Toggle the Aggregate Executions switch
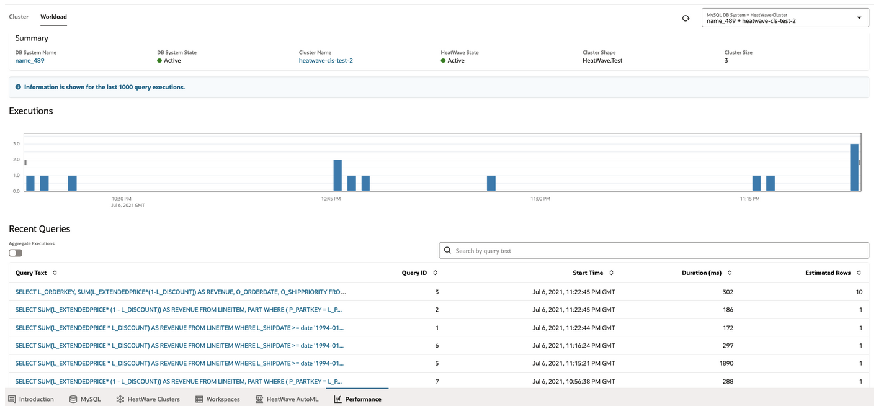The width and height of the screenshot is (876, 411). click(16, 253)
